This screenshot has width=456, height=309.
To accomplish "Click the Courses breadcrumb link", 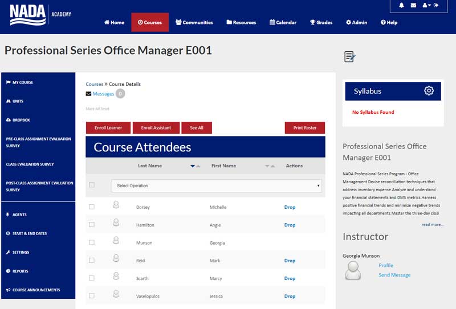I will pos(94,84).
